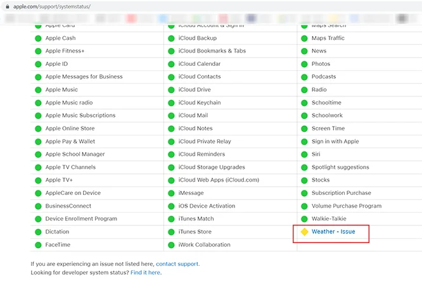
Task: Click green status dot beside FaceTime
Action: tap(38, 245)
